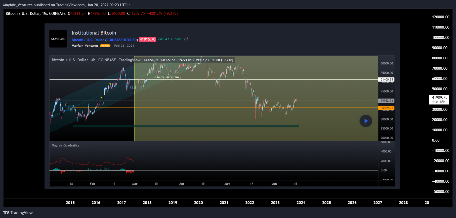
Task: Click the high value H47990.00
Action: tap(97, 14)
